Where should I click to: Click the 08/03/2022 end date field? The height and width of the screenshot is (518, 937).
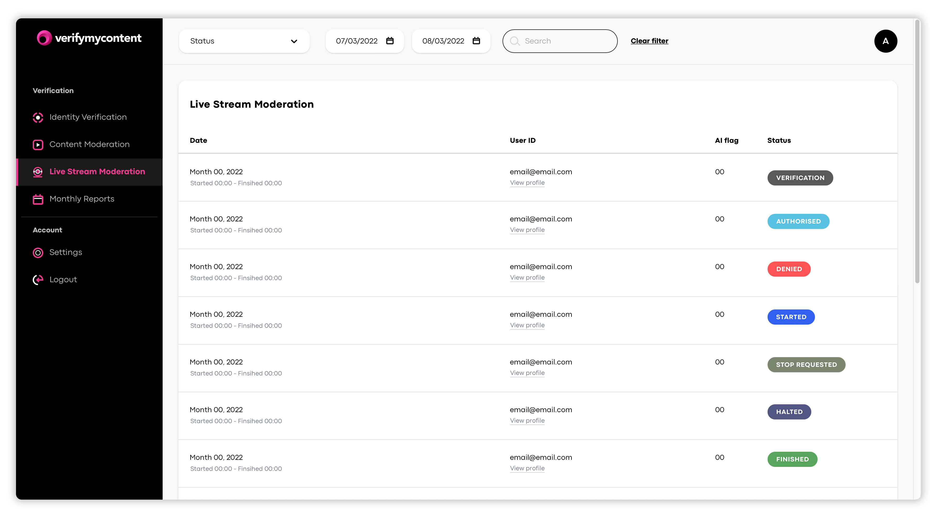(451, 41)
